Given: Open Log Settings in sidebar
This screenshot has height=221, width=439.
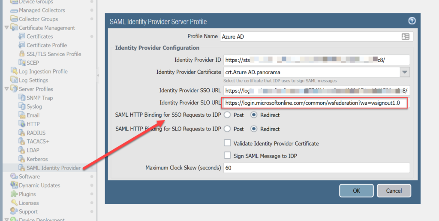Looking at the screenshot, I should tap(33, 80).
